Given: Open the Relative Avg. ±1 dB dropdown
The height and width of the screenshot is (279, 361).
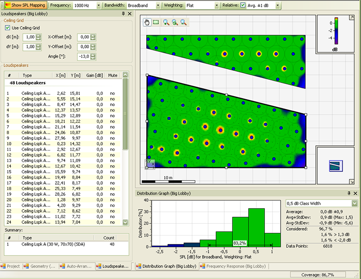Looking at the screenshot, I should click(278, 5).
